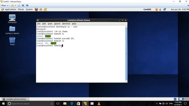Click the 'cd /home' command line
The image size is (189, 106).
(x=52, y=32)
